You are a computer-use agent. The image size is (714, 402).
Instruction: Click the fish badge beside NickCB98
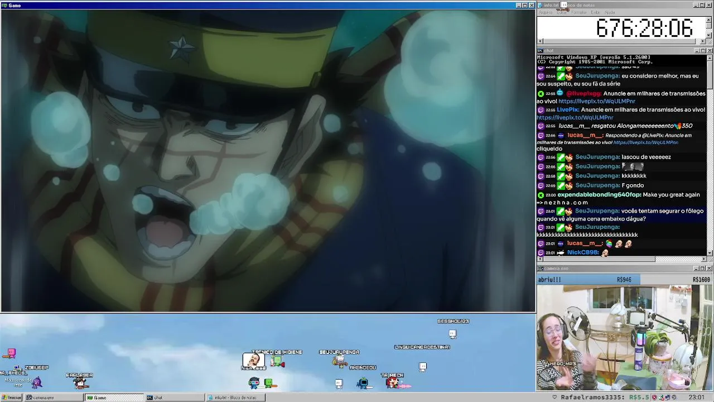click(x=561, y=253)
